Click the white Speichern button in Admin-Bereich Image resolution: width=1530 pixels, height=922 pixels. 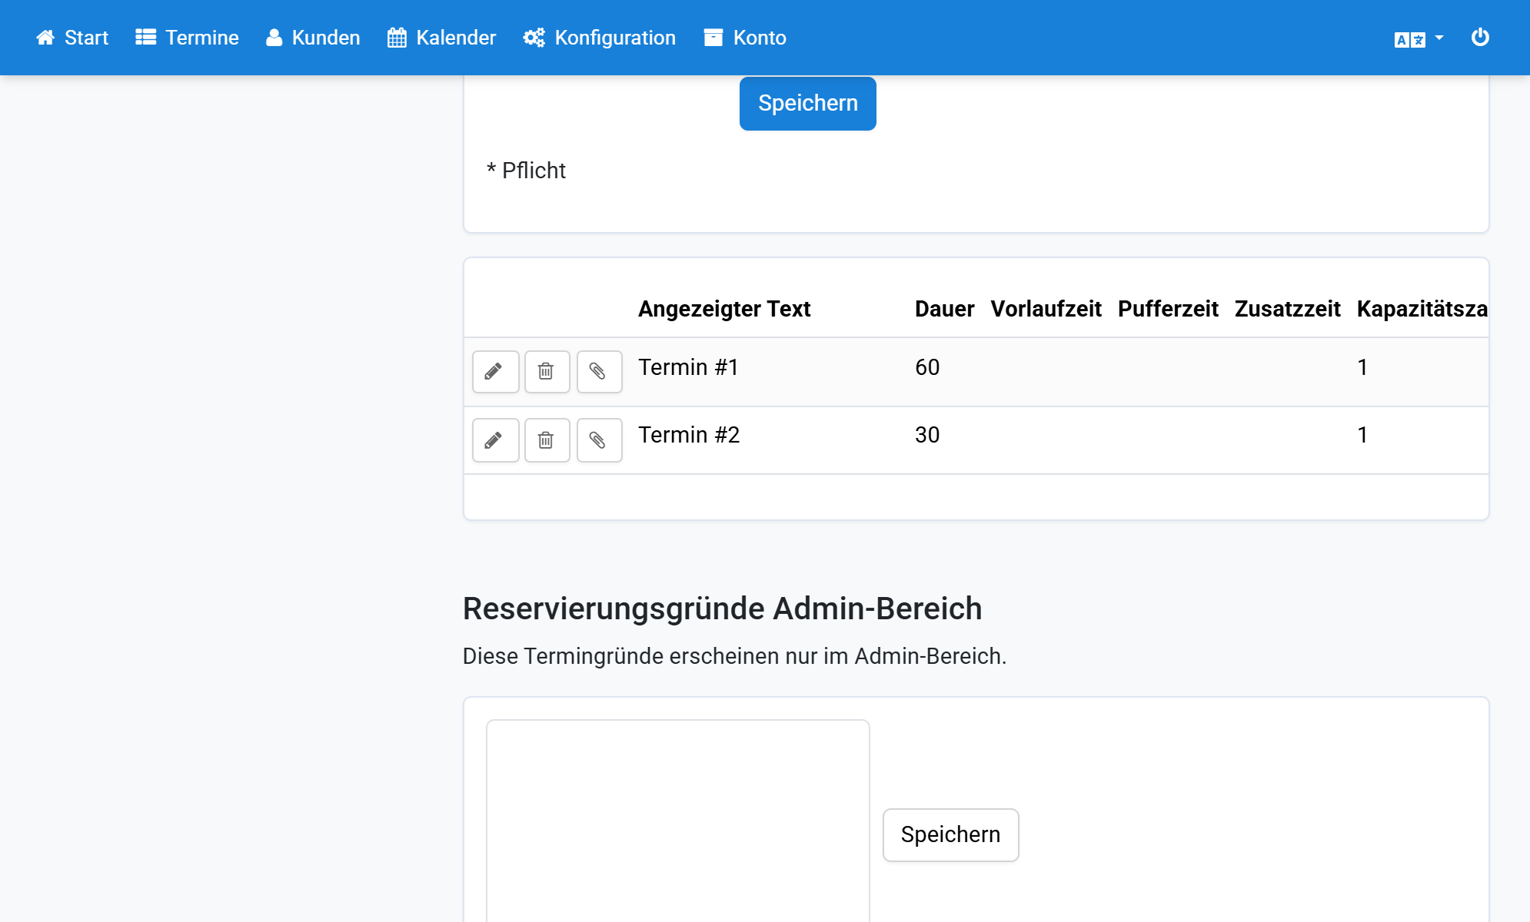click(950, 834)
